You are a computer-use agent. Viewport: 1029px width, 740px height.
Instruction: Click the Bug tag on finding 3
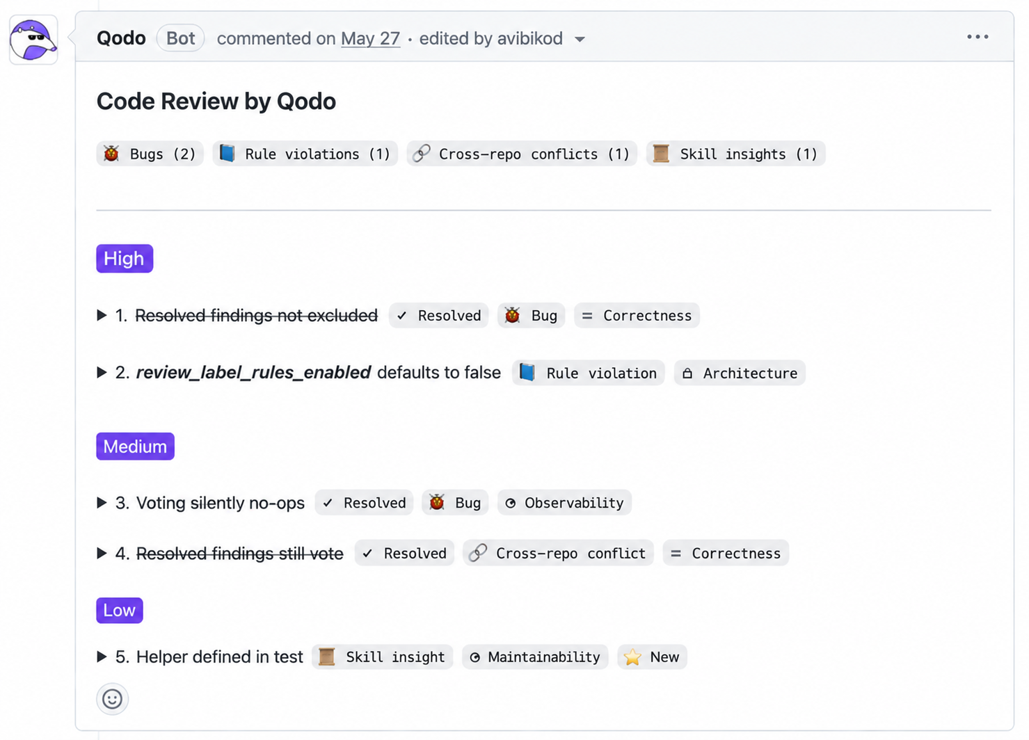(x=455, y=503)
